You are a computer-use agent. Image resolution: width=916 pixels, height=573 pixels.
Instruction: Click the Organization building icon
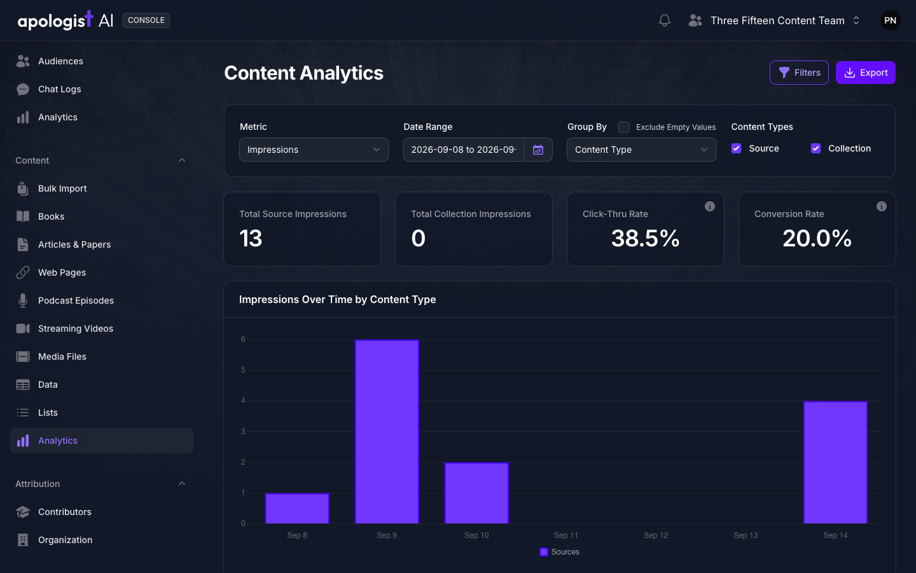[x=23, y=540]
